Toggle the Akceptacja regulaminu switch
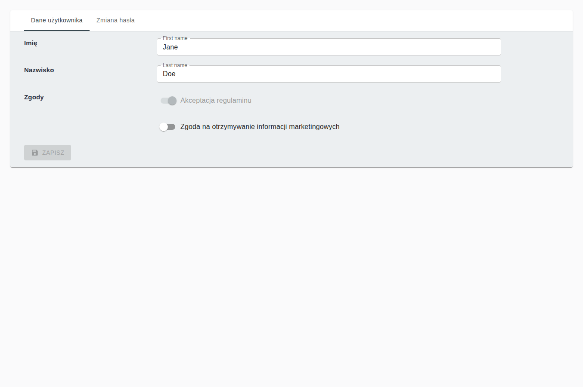583x387 pixels. [x=168, y=101]
